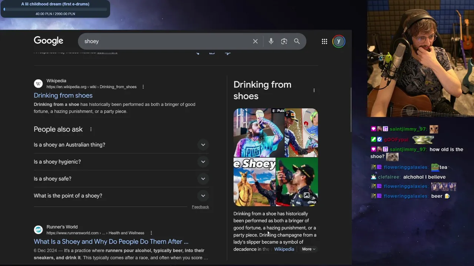Click the Runner's World favicon
Viewport: 474px width, 266px height.
(x=38, y=230)
